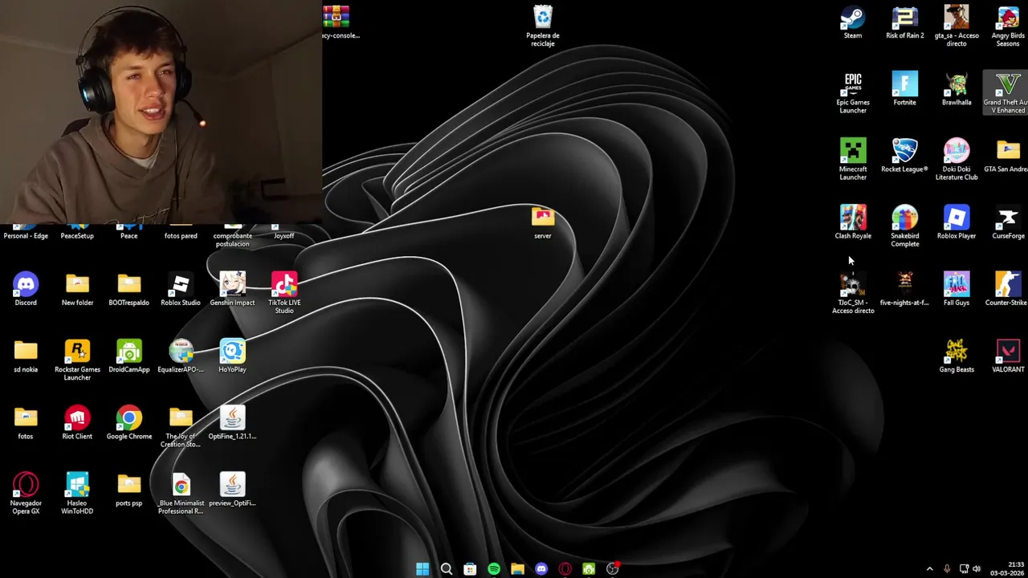Select the VALORANT desktop icon
1028x578 pixels.
click(1008, 356)
